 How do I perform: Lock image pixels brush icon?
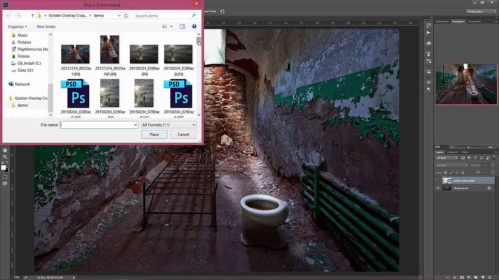(451, 172)
